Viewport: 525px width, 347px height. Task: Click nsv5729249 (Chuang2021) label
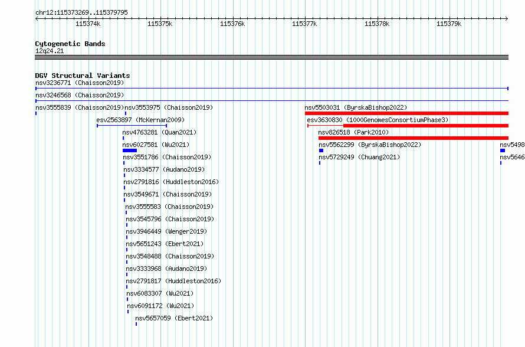tap(359, 157)
